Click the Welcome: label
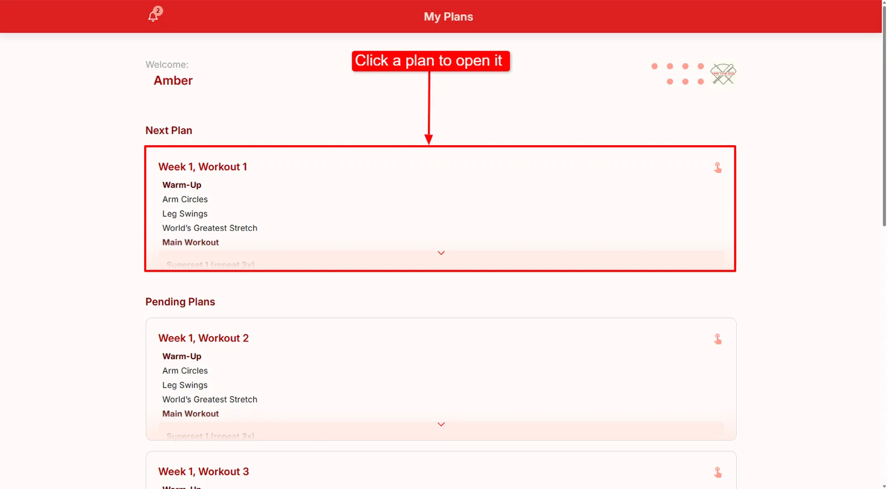The width and height of the screenshot is (887, 489). click(x=167, y=64)
